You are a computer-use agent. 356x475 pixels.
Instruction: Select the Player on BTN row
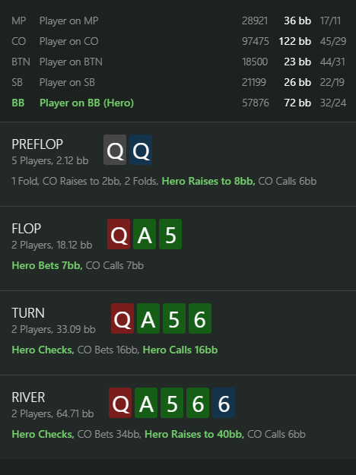(178, 62)
